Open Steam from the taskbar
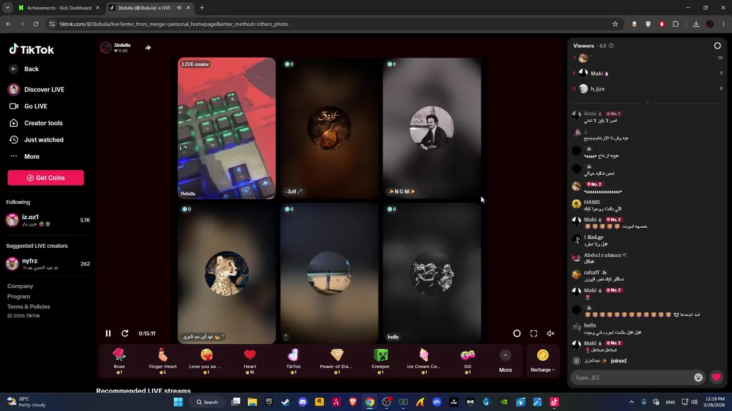 click(285, 402)
